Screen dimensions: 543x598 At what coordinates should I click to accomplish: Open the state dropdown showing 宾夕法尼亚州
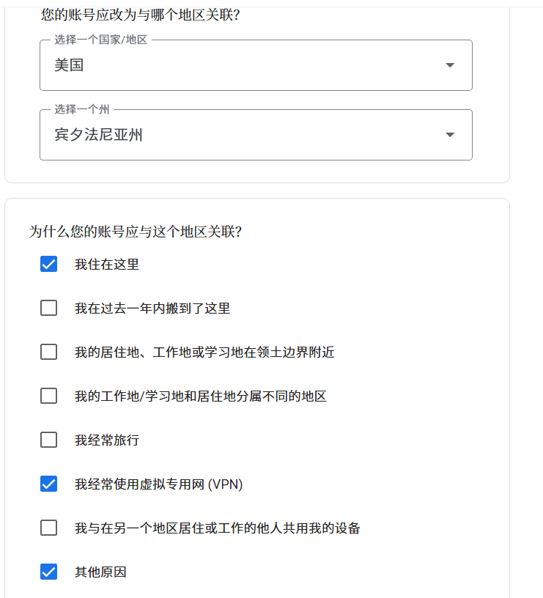(x=256, y=135)
